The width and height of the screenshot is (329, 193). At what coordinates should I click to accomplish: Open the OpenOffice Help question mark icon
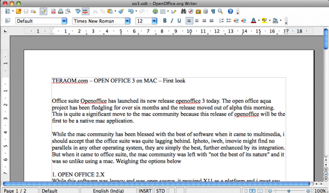coord(230,11)
